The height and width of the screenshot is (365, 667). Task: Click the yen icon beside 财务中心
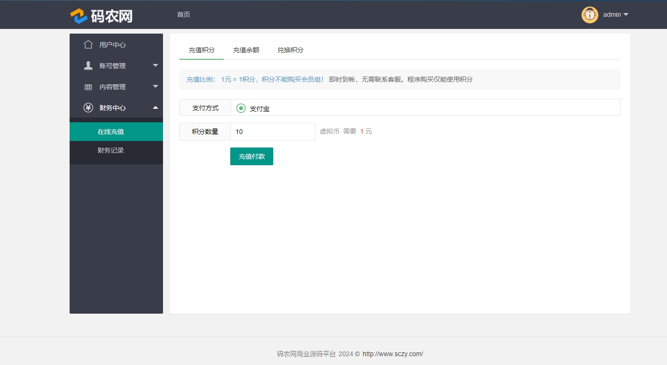click(88, 108)
